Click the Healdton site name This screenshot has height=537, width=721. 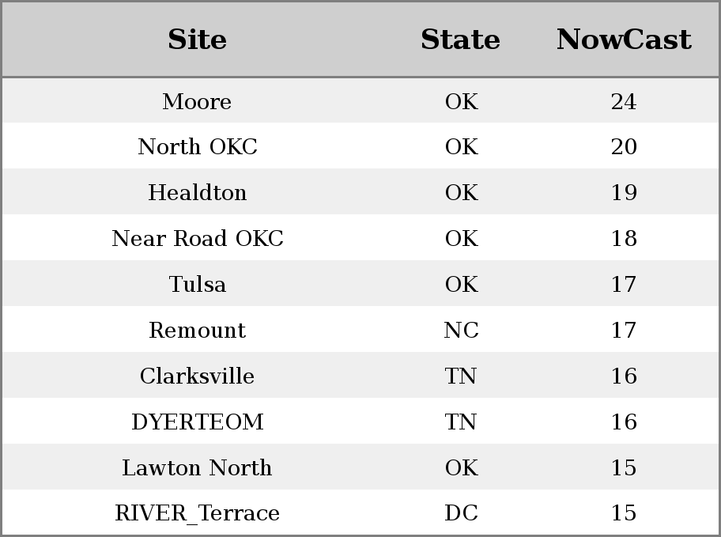tap(198, 192)
